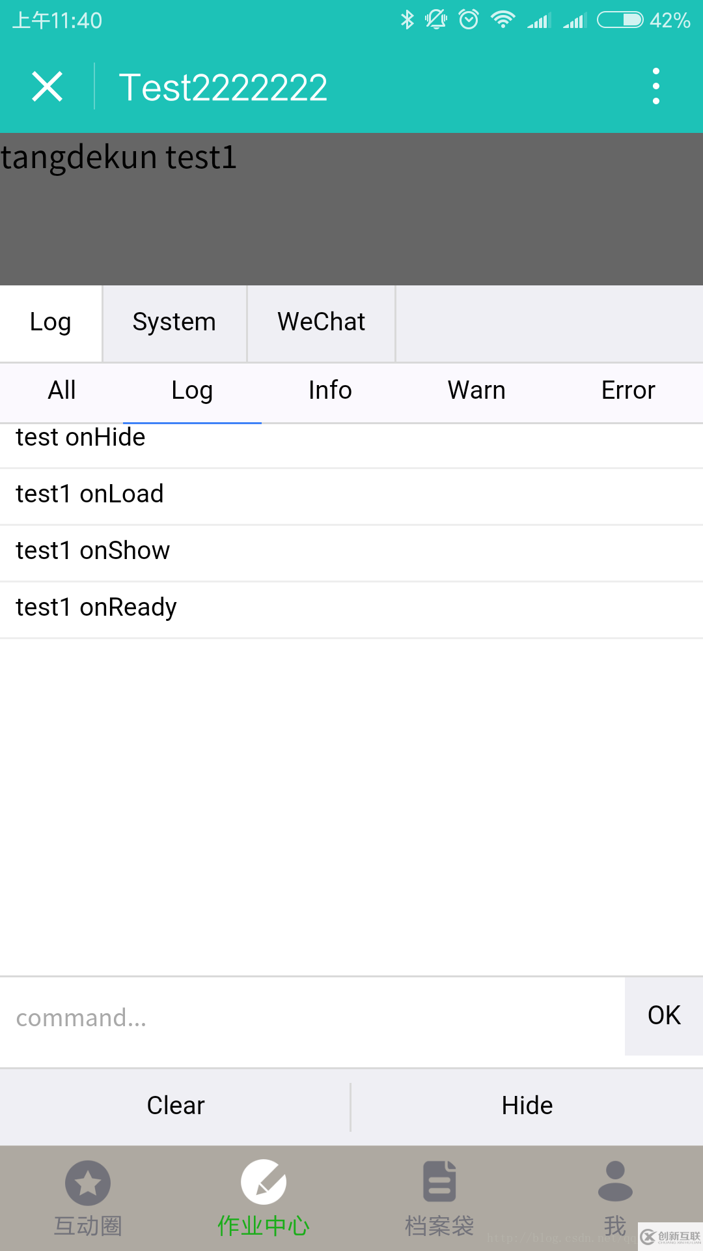Viewport: 703px width, 1251px height.
Task: Tap the alarm clock status icon
Action: coord(469,20)
